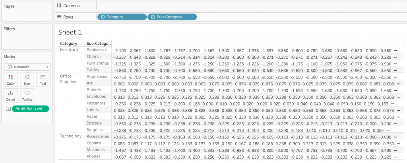This screenshot has width=407, height=163.
Task: Open the Color marks card
Action: pos(11,79)
